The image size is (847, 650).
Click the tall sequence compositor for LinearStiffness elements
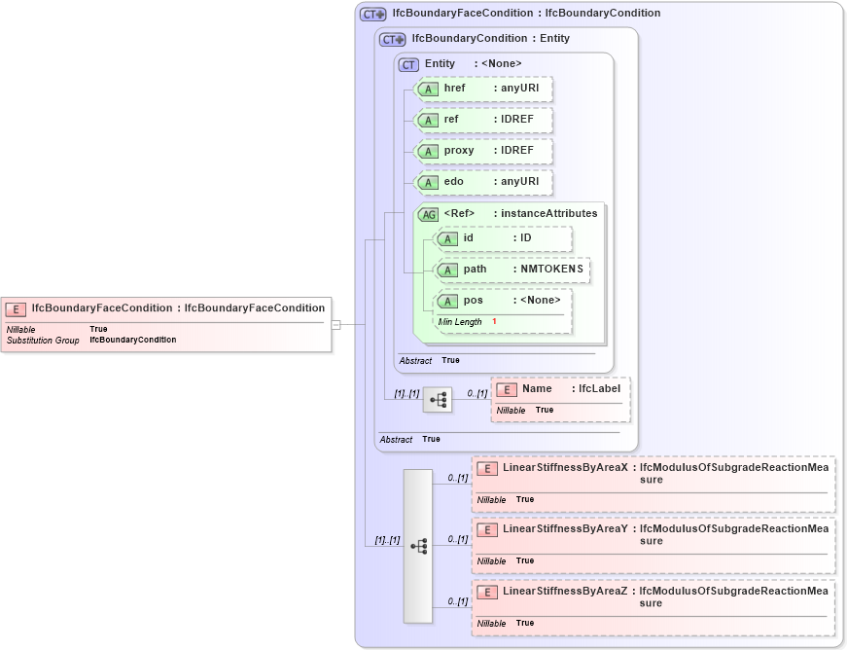419,546
